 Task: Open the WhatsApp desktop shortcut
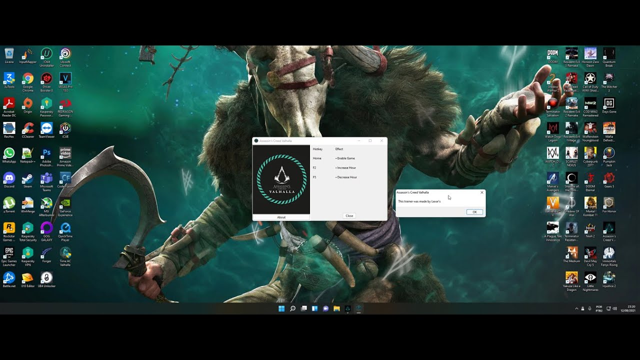pos(9,156)
